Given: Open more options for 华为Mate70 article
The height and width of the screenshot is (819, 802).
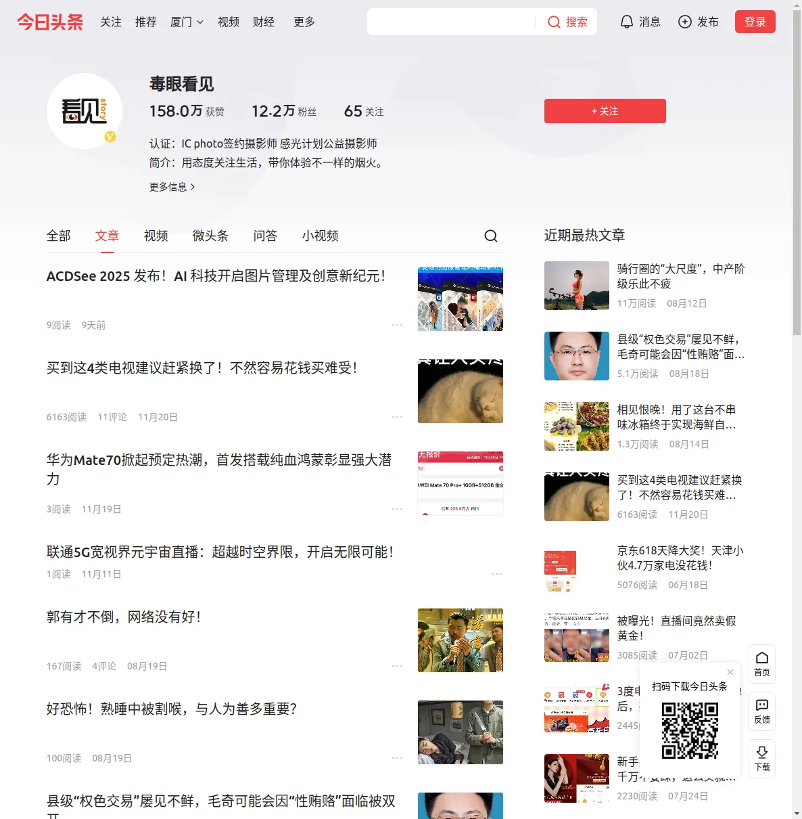Looking at the screenshot, I should 397,509.
